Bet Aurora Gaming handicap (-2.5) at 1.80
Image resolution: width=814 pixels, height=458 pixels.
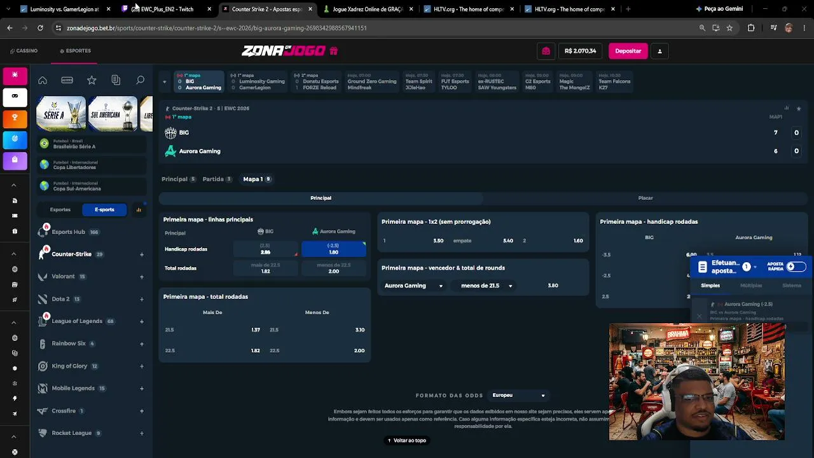pos(334,249)
